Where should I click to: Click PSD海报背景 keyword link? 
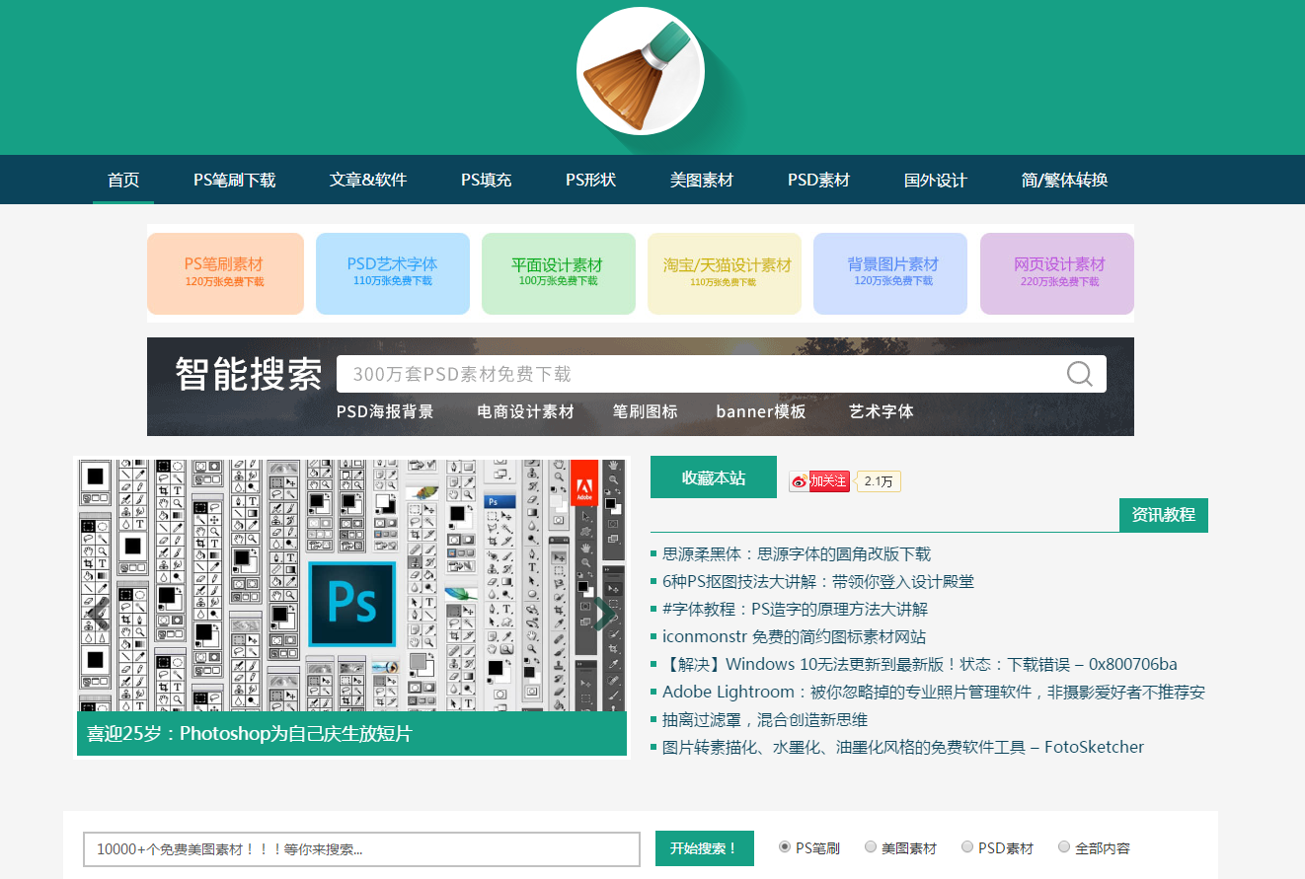[385, 411]
